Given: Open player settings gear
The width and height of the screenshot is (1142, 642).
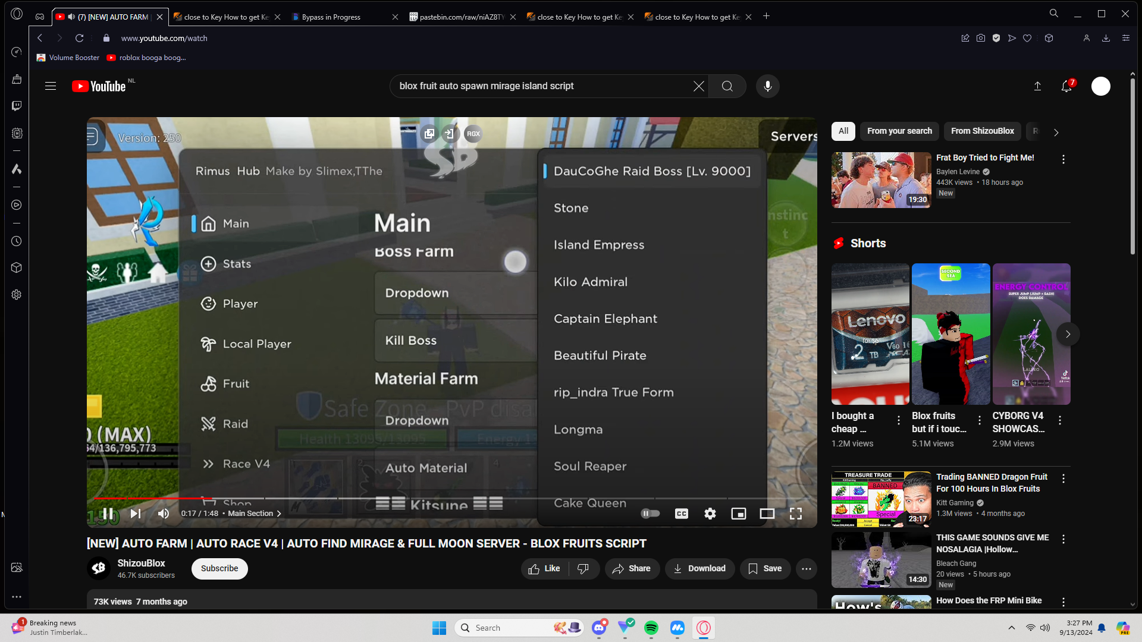Looking at the screenshot, I should [x=710, y=514].
